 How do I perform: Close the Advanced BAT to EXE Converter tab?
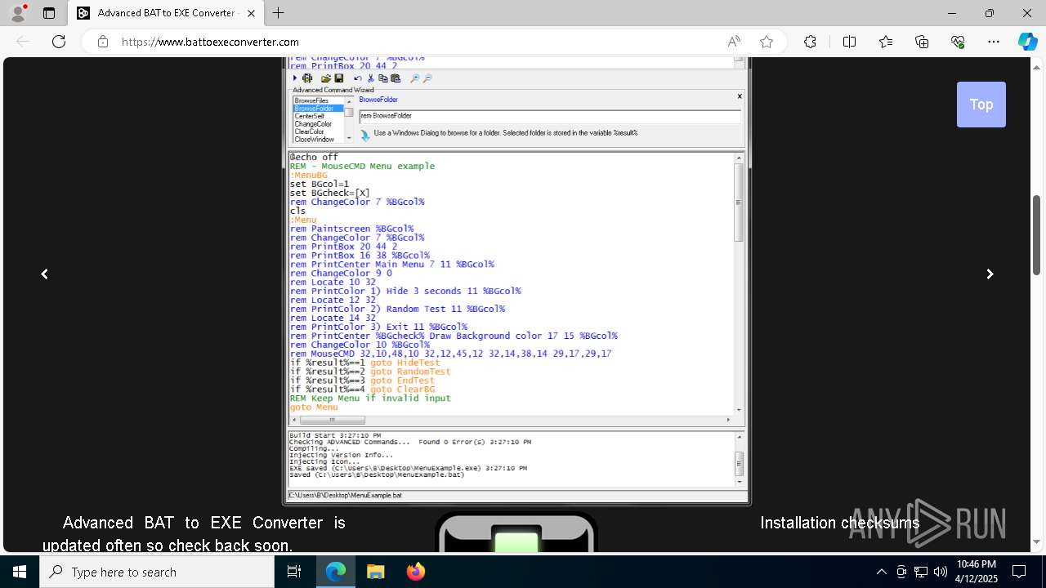[252, 13]
